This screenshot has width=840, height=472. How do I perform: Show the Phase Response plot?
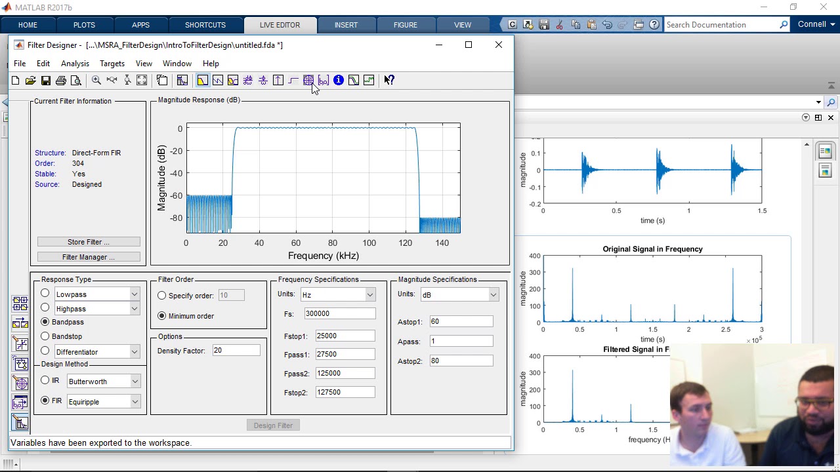(x=217, y=81)
